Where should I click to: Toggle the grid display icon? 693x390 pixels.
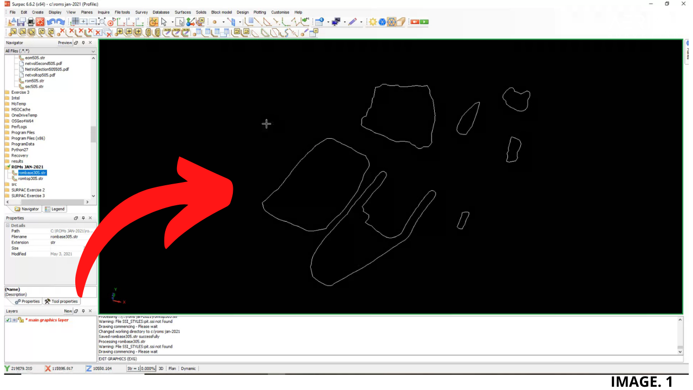(x=74, y=22)
